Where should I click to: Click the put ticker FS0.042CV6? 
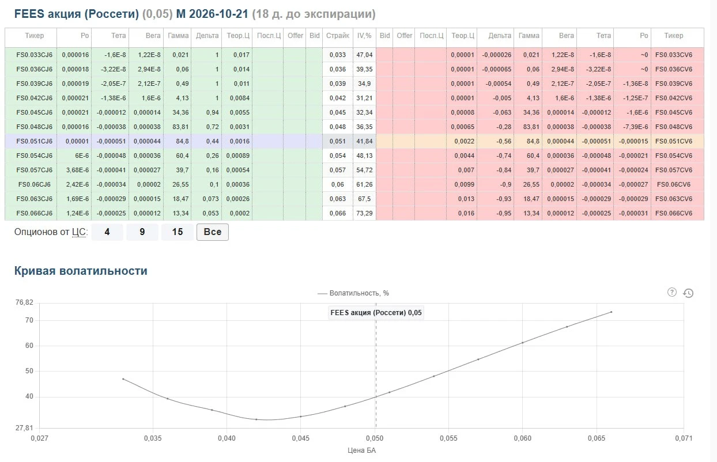click(x=674, y=98)
